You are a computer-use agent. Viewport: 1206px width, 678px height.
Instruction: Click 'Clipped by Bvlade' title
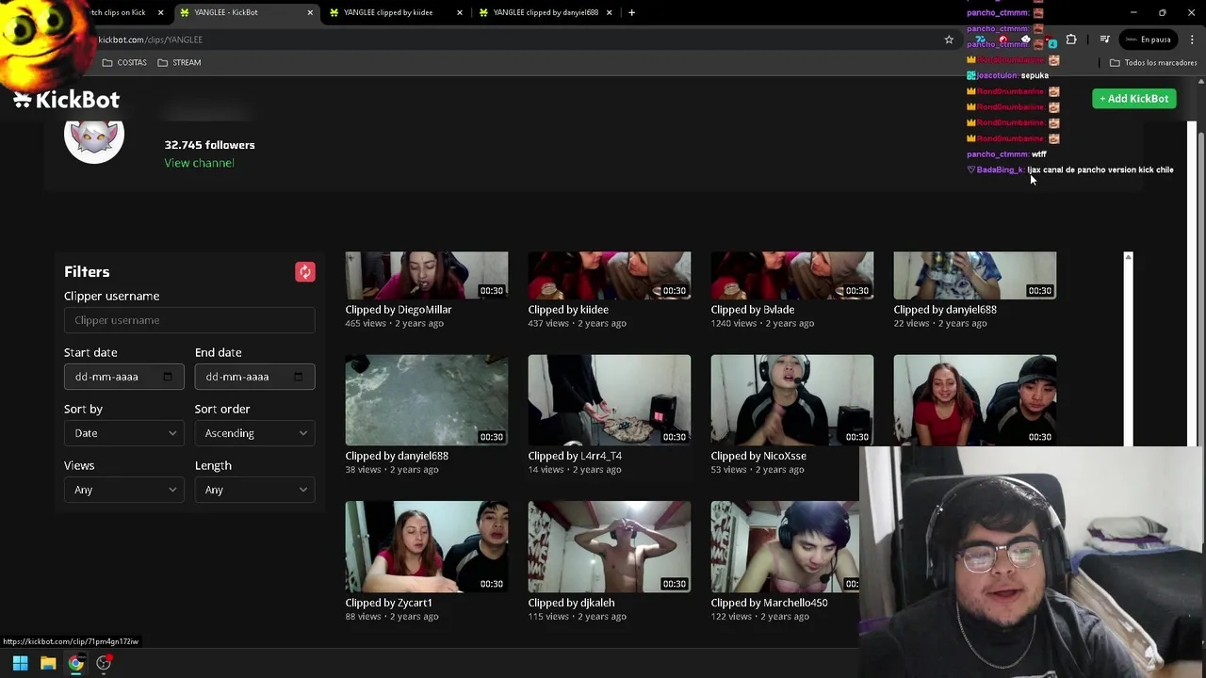[752, 310]
